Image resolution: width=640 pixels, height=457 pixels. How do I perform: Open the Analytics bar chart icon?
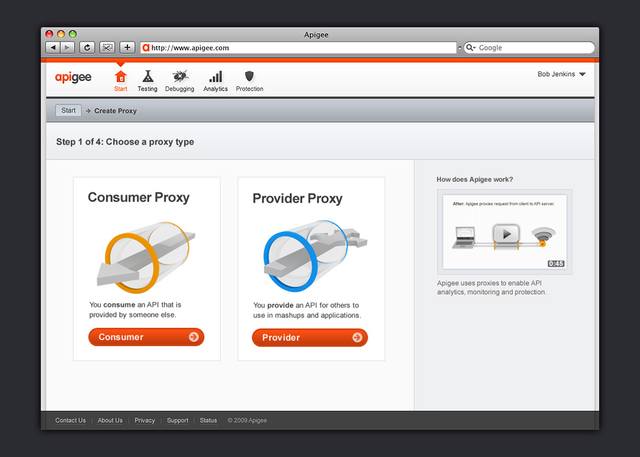(215, 78)
